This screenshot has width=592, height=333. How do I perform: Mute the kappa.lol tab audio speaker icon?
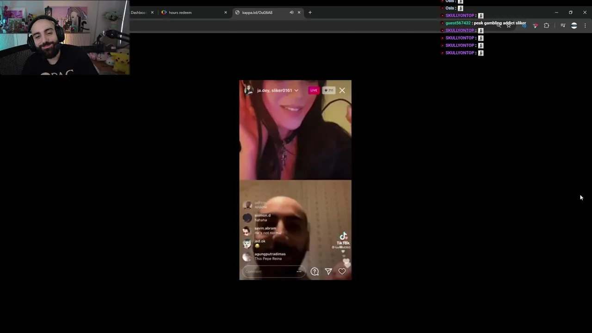point(291,12)
